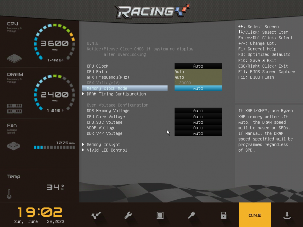Open the CPU Clock Auto dropdown
The image size is (303, 227).
click(x=198, y=66)
